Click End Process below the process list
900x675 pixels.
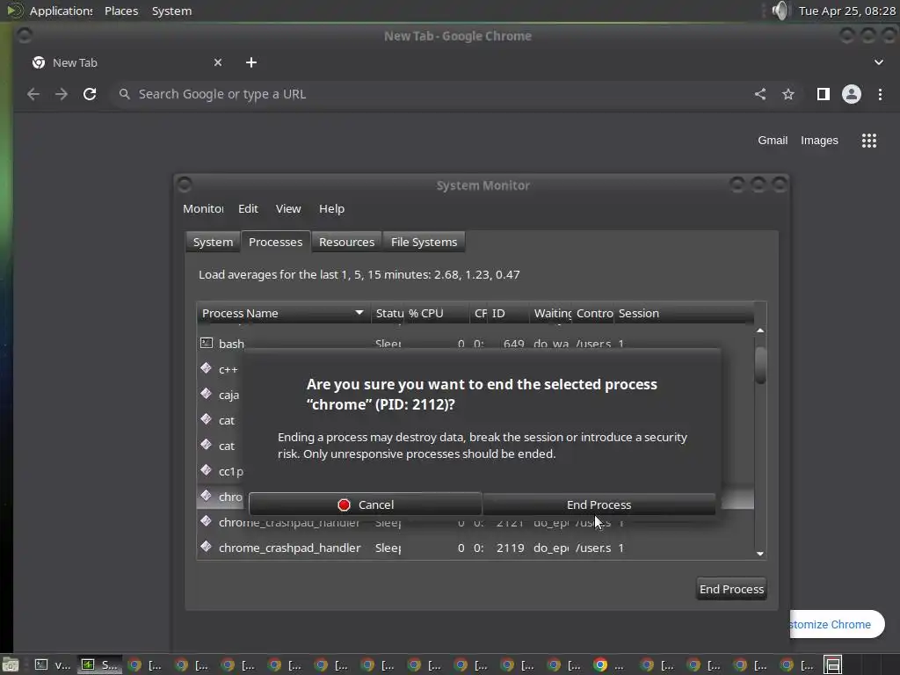tap(731, 589)
